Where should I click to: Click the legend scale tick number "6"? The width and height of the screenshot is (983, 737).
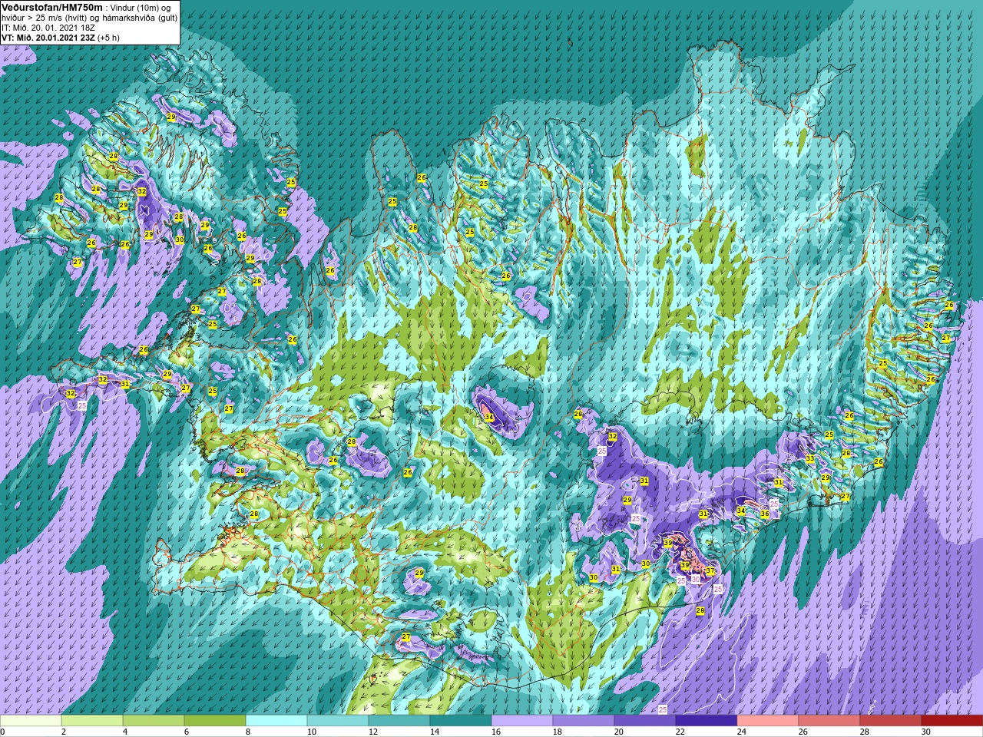[187, 732]
